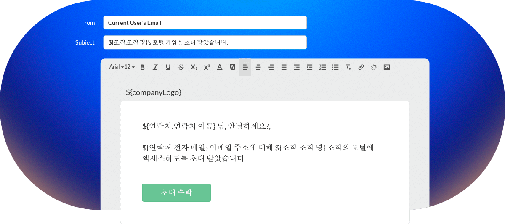Viewport: 505px width, 224px height.
Task: Click the From field with Current User's Email
Action: click(205, 23)
